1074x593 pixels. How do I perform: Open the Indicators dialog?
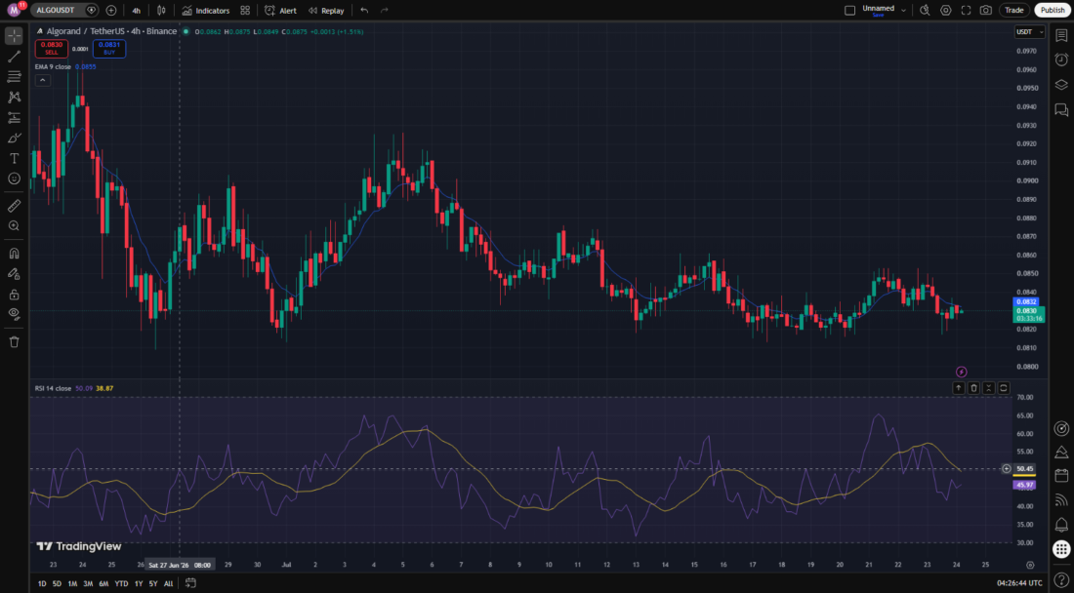[x=205, y=11]
